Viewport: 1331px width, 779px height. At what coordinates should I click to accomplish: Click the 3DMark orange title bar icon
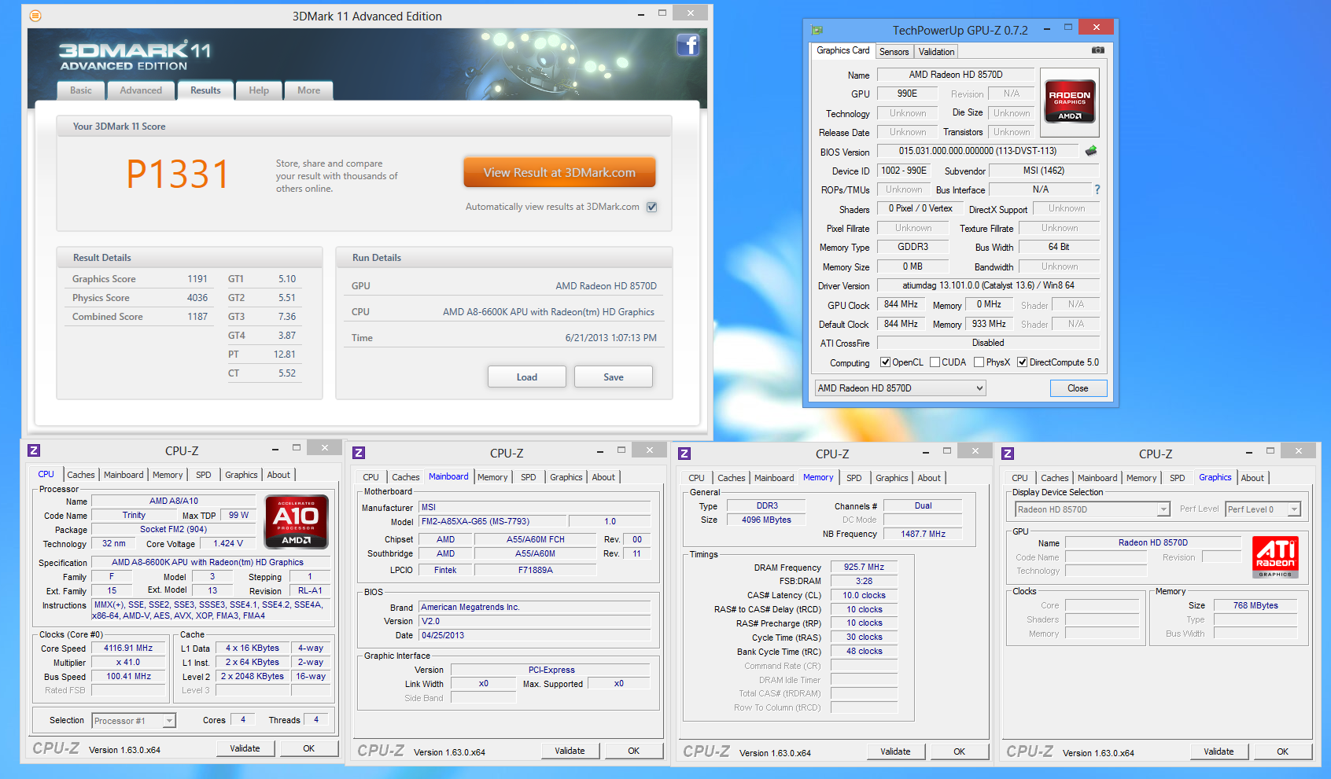coord(35,16)
